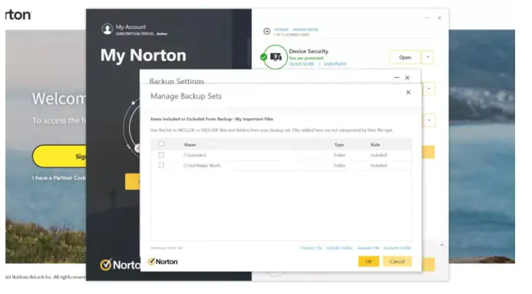This screenshot has width=532, height=294.
Task: Select the C:\TechRadar Work\ row name
Action: [202, 165]
